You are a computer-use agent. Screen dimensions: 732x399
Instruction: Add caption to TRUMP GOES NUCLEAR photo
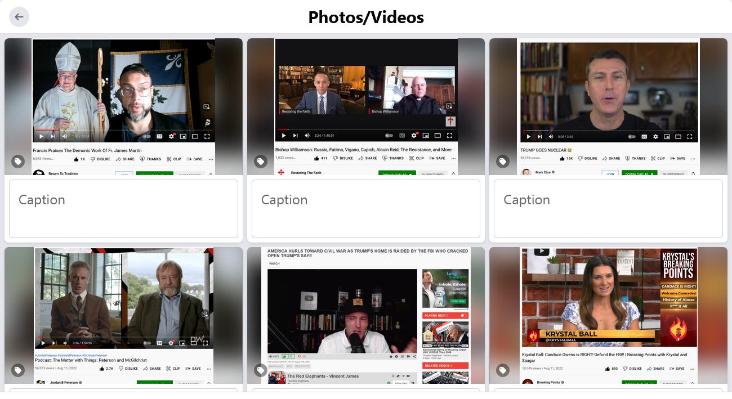click(608, 209)
